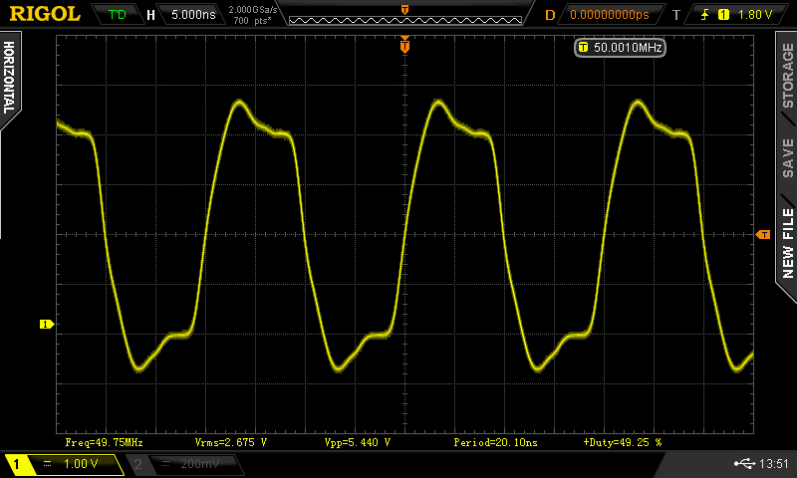Click the 50.0010MHz frequency counter badge
The width and height of the screenshot is (797, 478).
[621, 47]
